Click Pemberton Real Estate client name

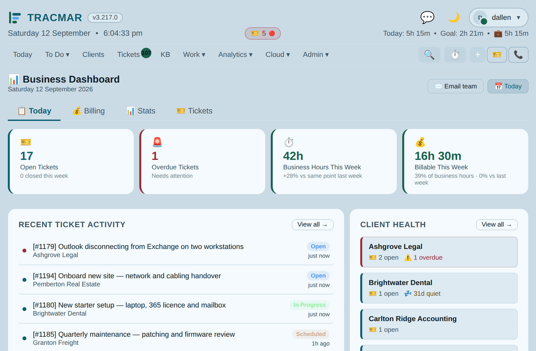pos(66,284)
